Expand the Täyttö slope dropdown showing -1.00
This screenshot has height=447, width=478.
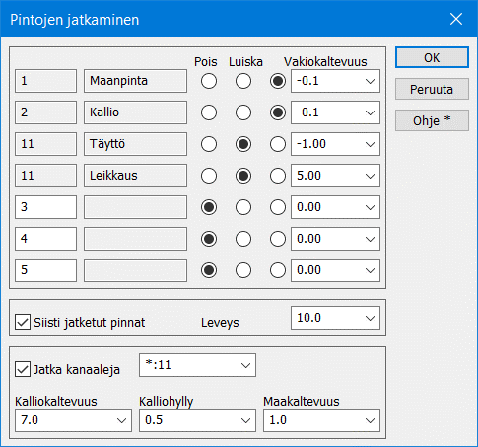335,144
